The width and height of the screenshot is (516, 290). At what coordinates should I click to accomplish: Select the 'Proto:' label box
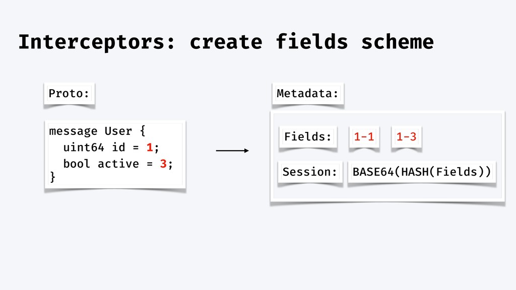coord(69,94)
